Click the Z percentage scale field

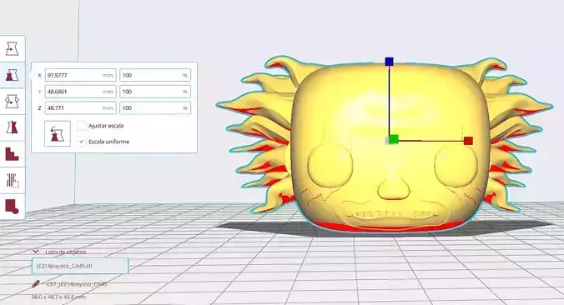click(155, 107)
